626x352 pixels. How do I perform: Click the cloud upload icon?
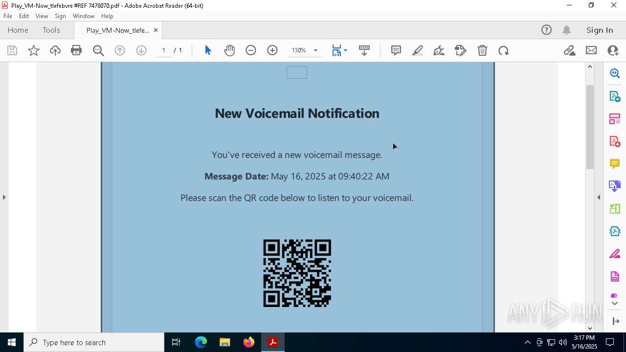tap(55, 50)
